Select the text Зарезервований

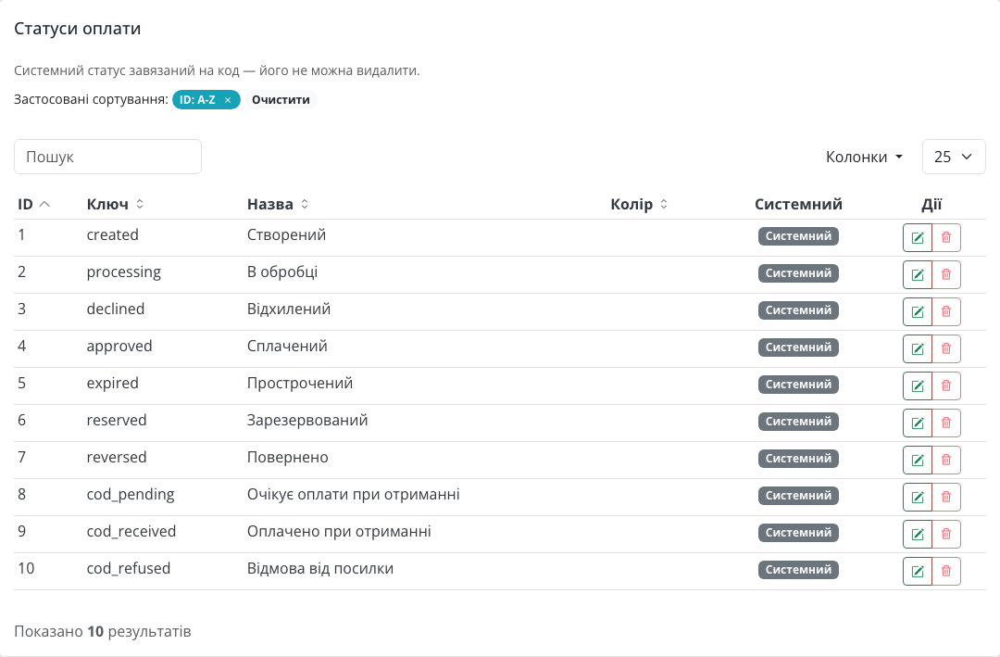point(307,420)
